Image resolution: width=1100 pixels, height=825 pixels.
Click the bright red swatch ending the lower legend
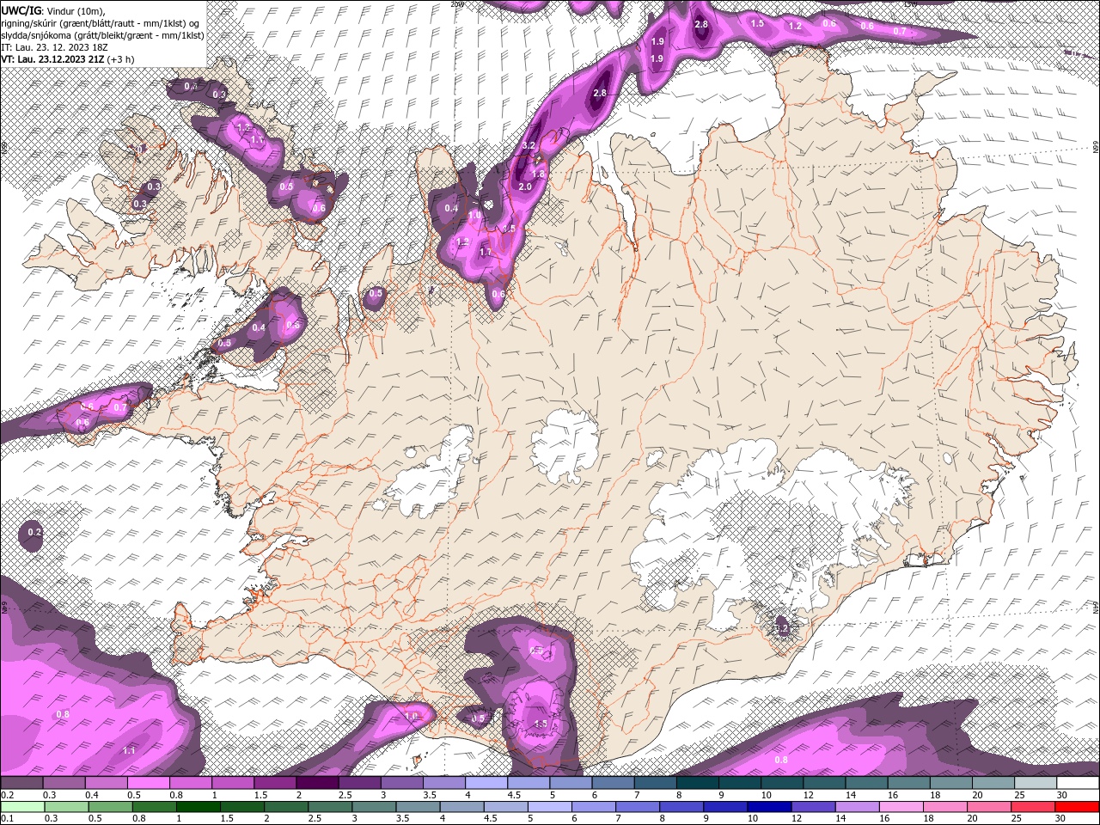coord(1078,806)
